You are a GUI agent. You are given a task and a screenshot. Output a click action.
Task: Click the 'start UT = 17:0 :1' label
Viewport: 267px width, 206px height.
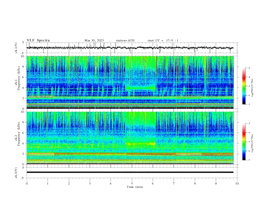[163, 40]
